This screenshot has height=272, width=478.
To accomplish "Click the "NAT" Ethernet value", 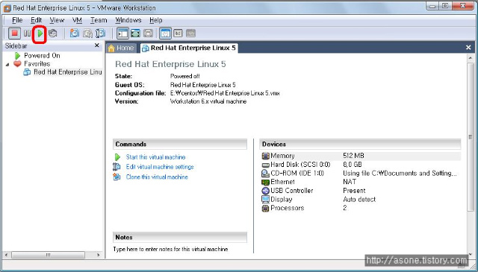I will pyautogui.click(x=350, y=182).
